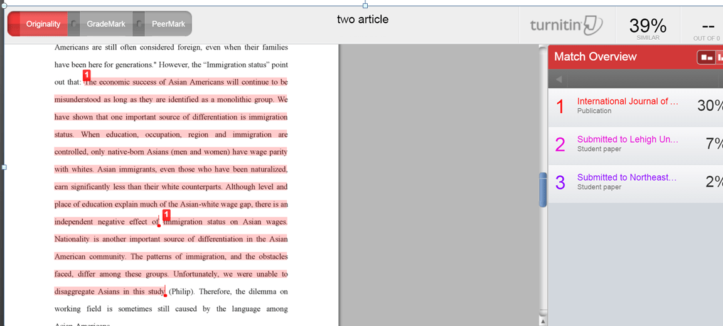Click the citation text '(Philip)'
This screenshot has width=723, height=326.
tap(182, 292)
